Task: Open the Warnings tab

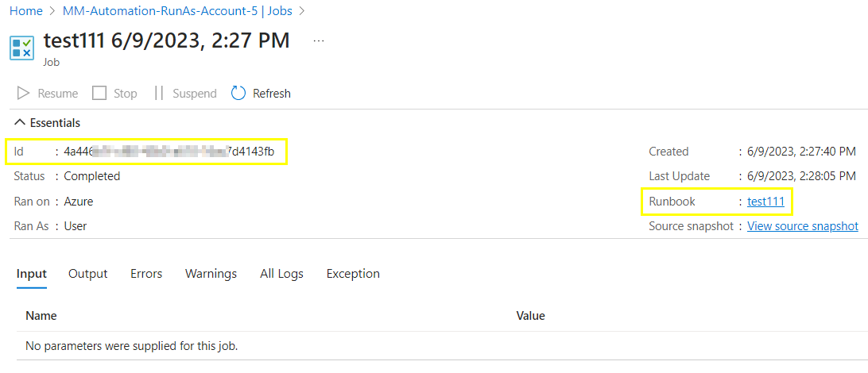Action: point(211,274)
